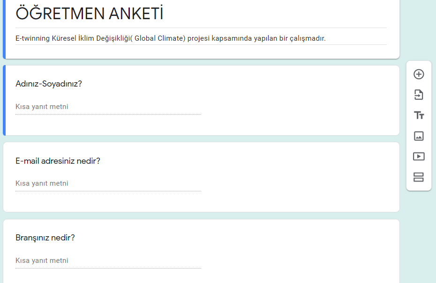436x283 pixels.
Task: Click the form title ÖĞRETMEN ANKETİ
Action: click(x=90, y=14)
